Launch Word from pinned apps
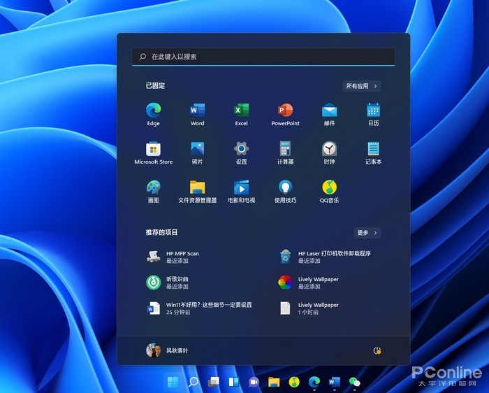 [x=198, y=114]
